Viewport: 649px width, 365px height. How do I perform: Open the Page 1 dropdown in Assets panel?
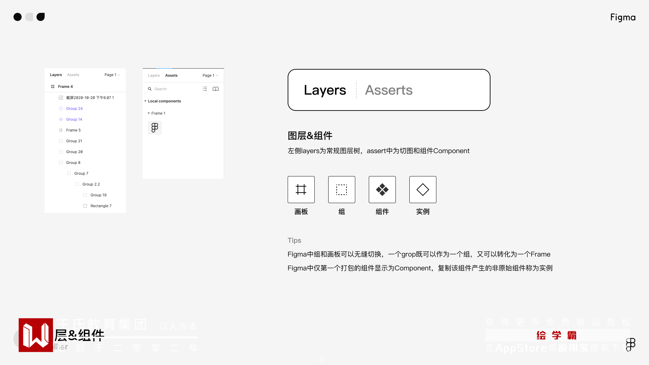[210, 75]
